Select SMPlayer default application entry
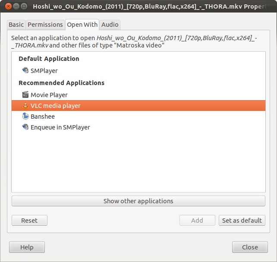277x262 pixels. (x=138, y=70)
